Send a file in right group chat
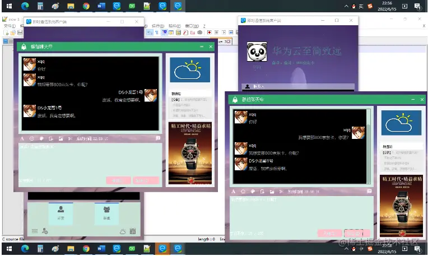 coord(262,192)
